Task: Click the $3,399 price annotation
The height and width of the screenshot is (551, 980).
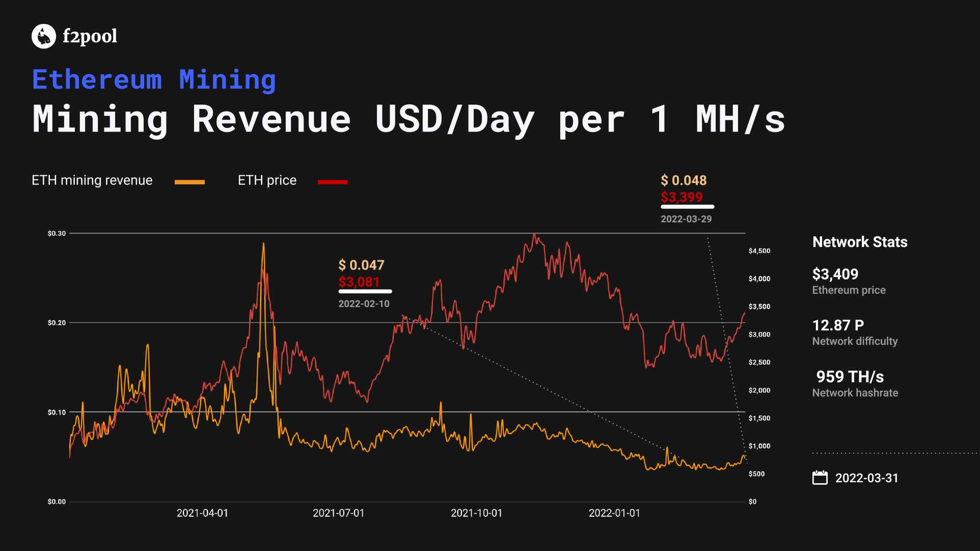Action: point(682,197)
